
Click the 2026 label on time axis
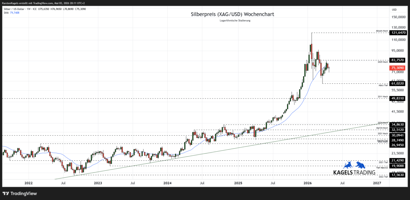click(x=307, y=183)
